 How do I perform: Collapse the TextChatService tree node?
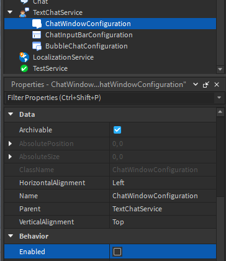10,12
